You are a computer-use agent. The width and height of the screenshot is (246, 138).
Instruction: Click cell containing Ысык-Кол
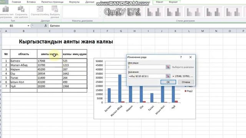[x=23, y=82]
